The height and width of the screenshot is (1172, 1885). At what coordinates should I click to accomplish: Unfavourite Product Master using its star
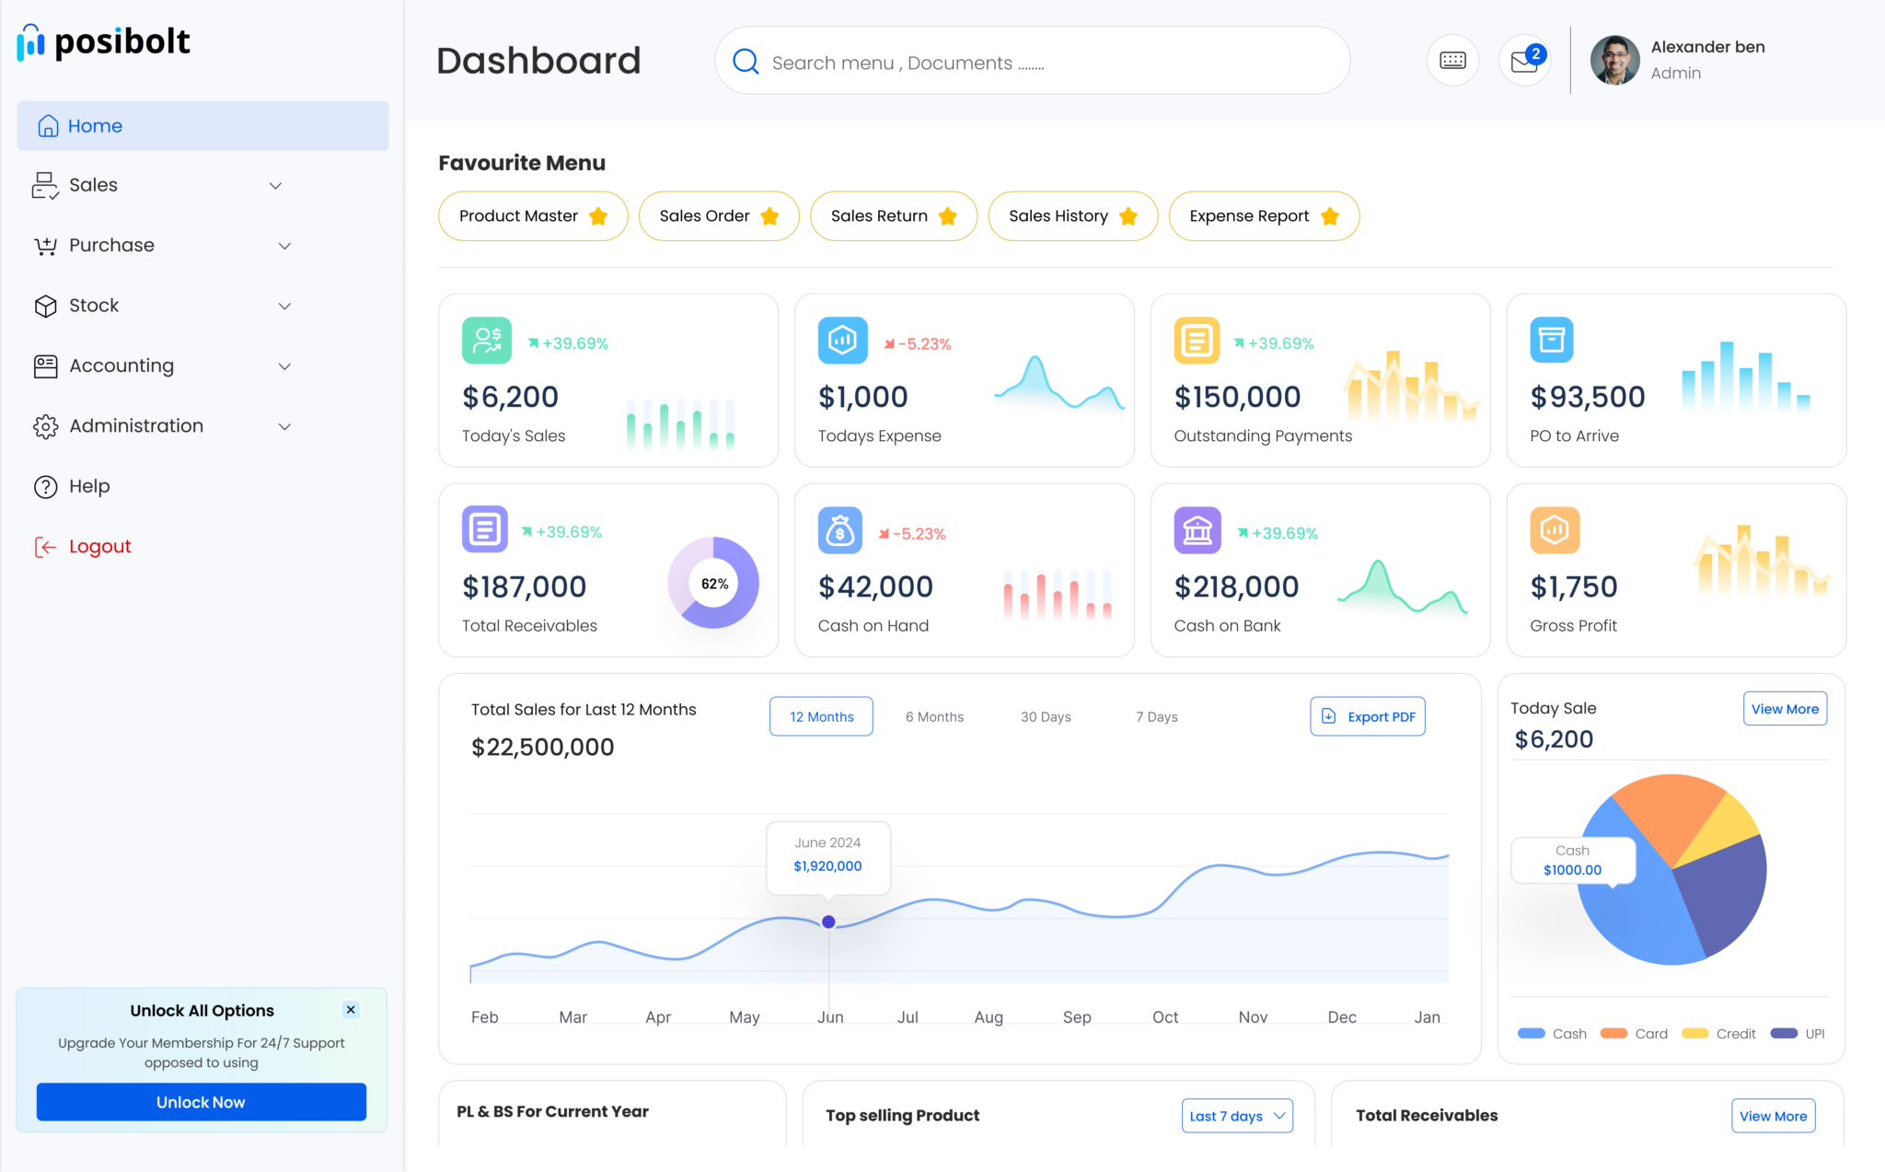598,216
